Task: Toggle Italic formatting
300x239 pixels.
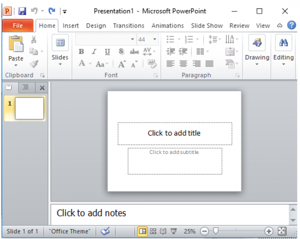Action: click(94, 51)
